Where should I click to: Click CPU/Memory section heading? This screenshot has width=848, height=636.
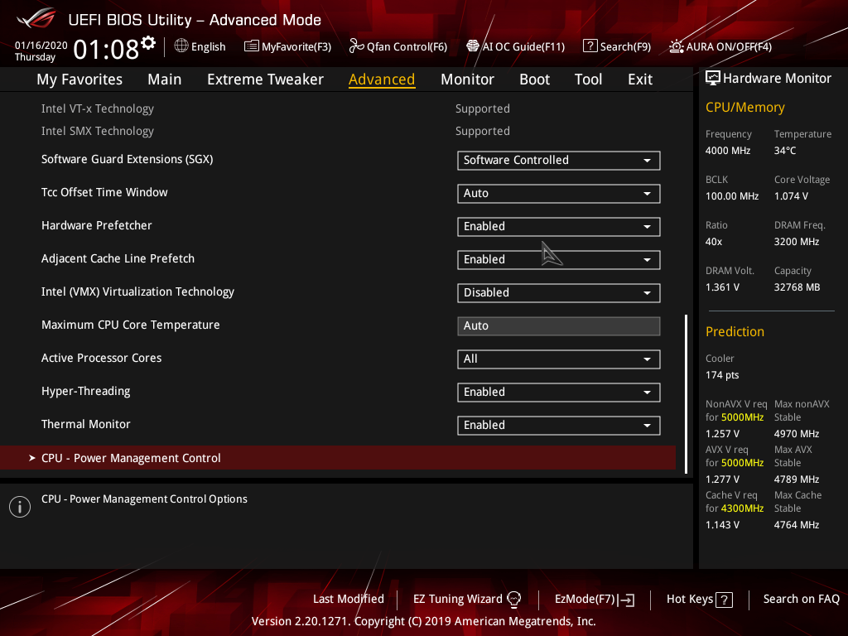[744, 107]
